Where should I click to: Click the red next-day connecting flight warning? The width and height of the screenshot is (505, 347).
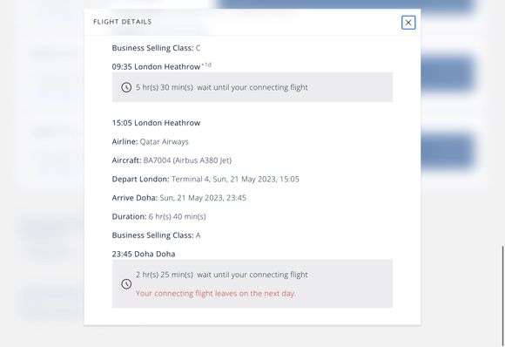click(x=215, y=294)
